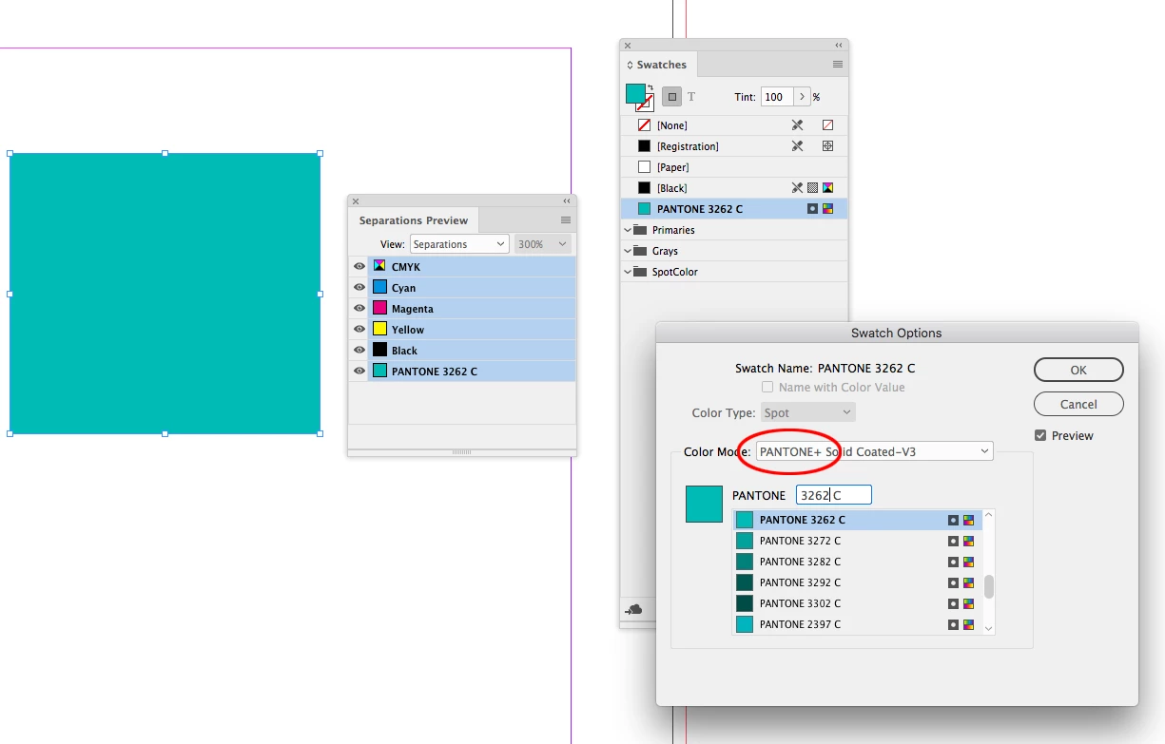
Task: Click the PANTONE number input field
Action: [x=833, y=495]
